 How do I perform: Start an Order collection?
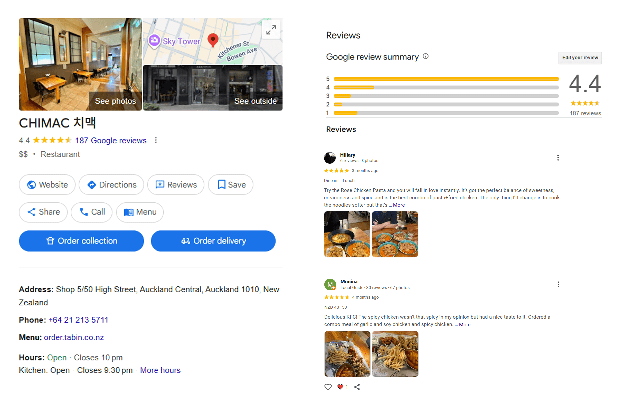tap(81, 241)
